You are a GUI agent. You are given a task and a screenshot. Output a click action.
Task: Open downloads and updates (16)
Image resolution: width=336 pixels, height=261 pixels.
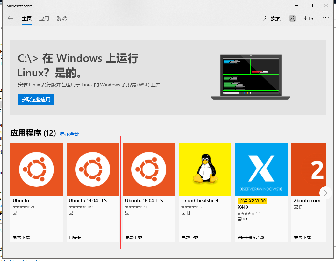(x=308, y=19)
